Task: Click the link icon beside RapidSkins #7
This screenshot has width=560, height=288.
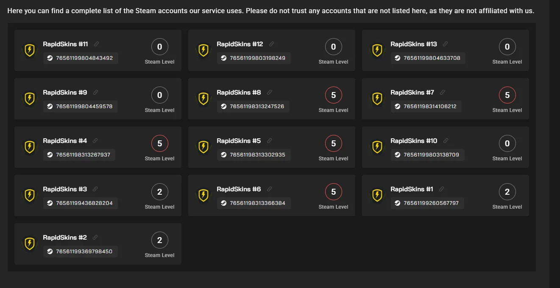Action: [443, 92]
